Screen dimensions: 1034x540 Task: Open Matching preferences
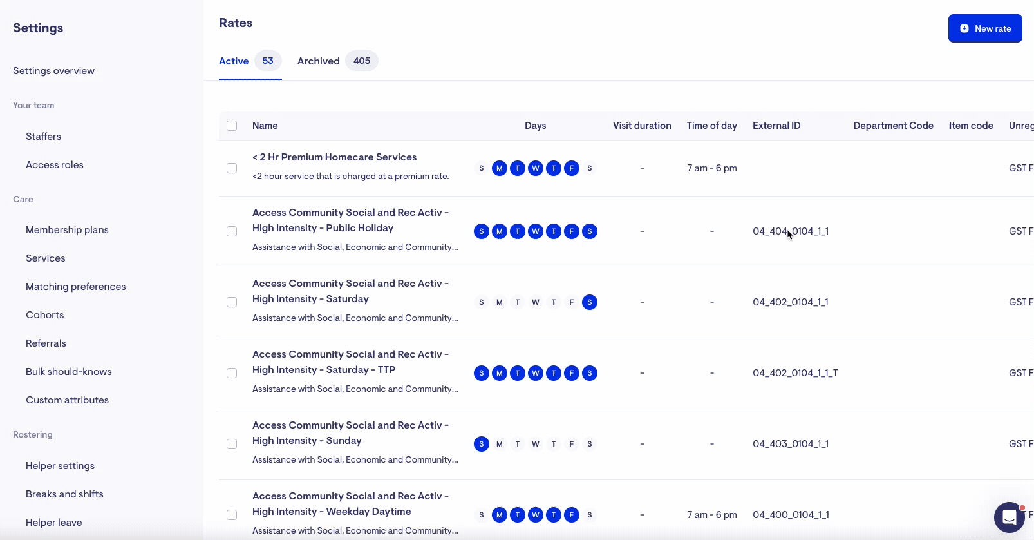pyautogui.click(x=76, y=287)
